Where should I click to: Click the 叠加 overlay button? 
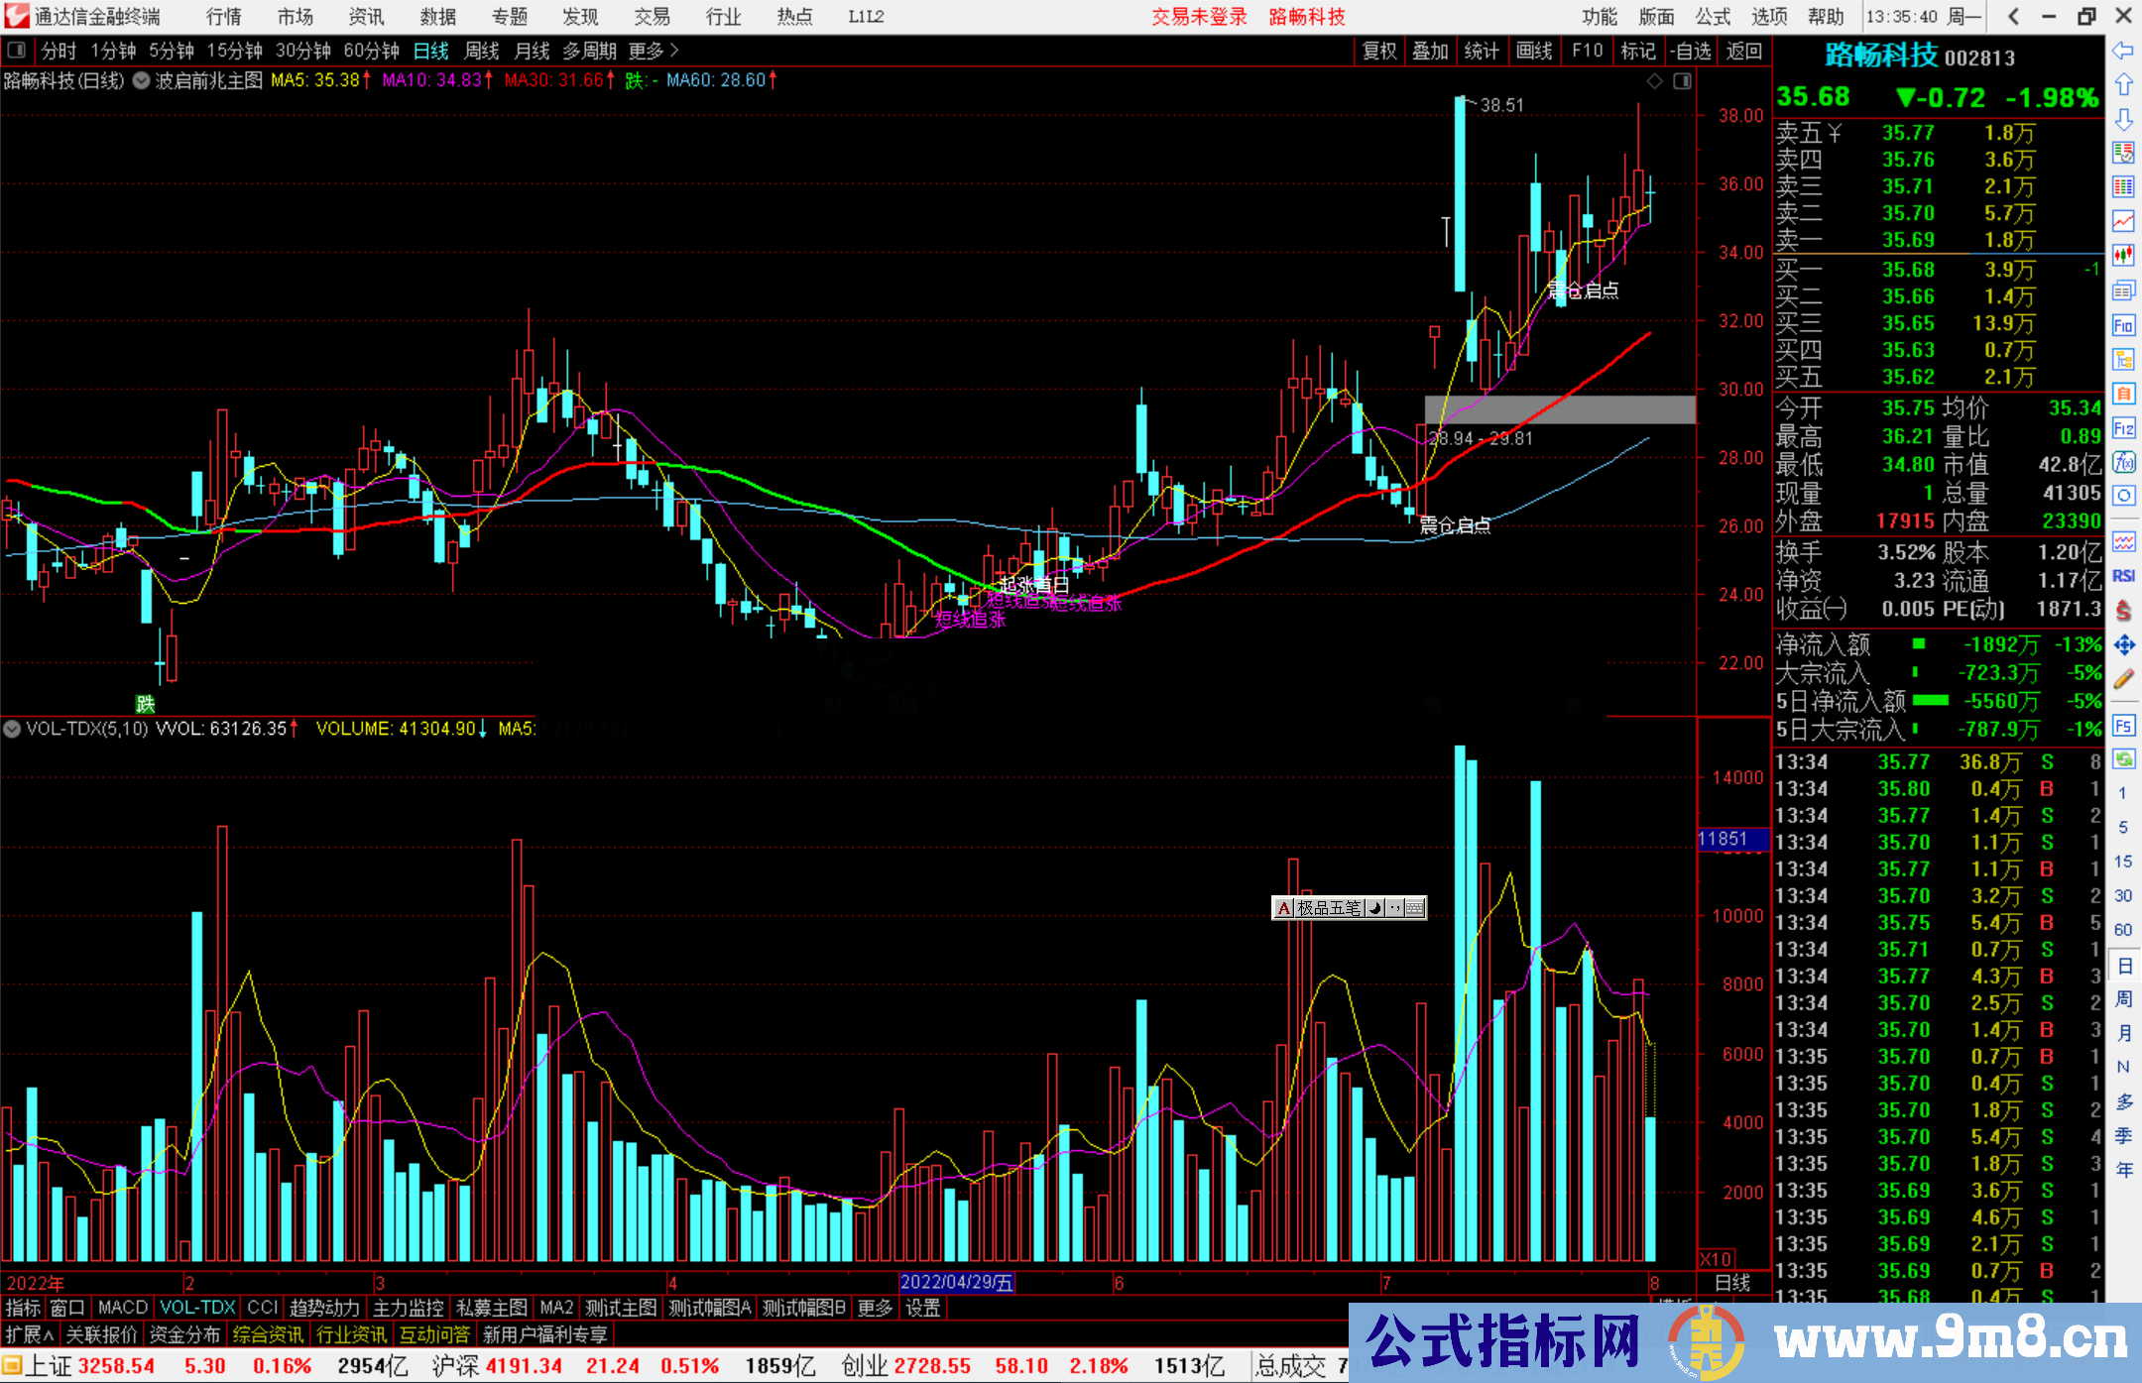tap(1431, 51)
